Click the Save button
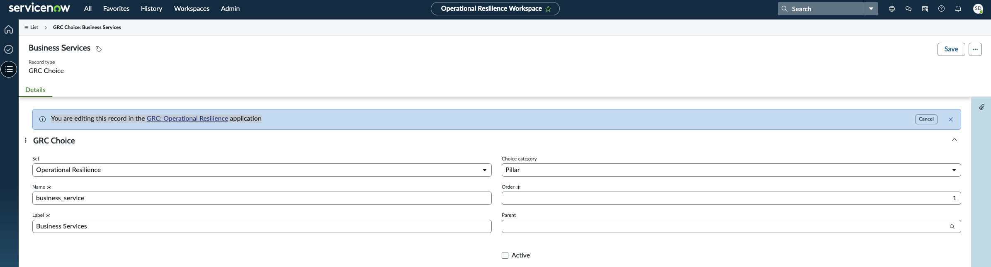 tap(951, 49)
